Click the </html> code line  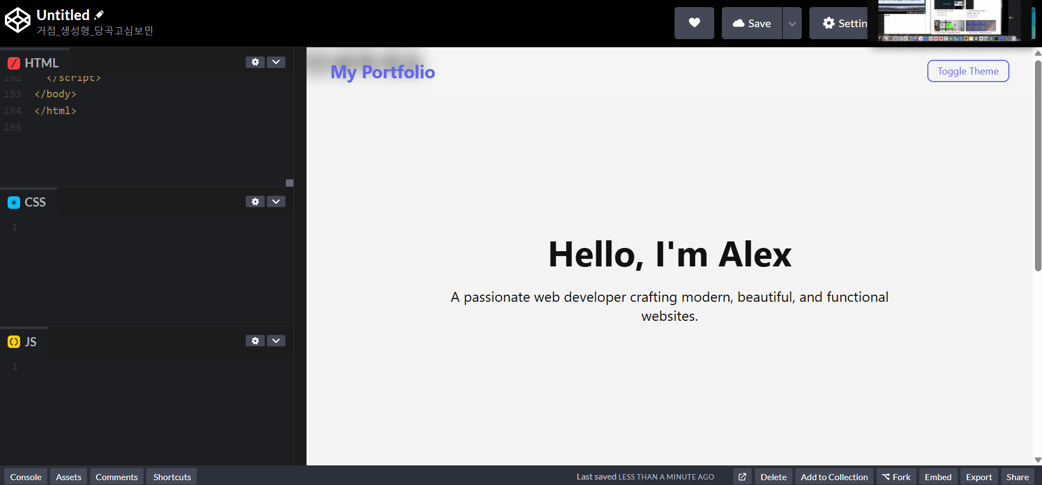tap(55, 110)
